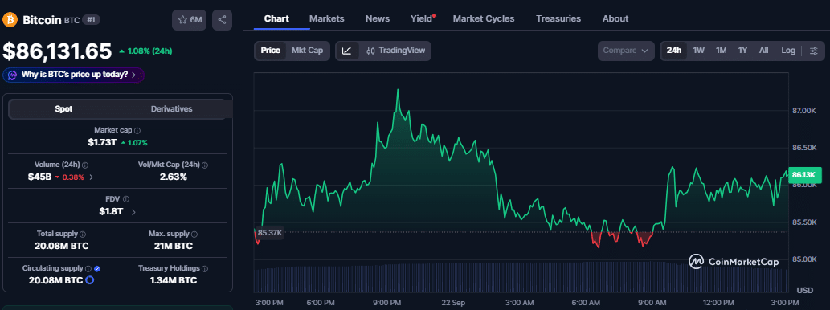Click the 1.08% (24h) change text
This screenshot has width=830, height=310.
coord(145,51)
